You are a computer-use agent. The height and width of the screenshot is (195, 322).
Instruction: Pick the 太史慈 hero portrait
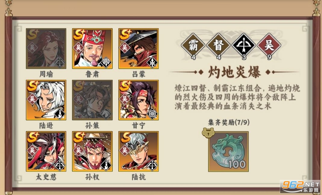(46, 152)
